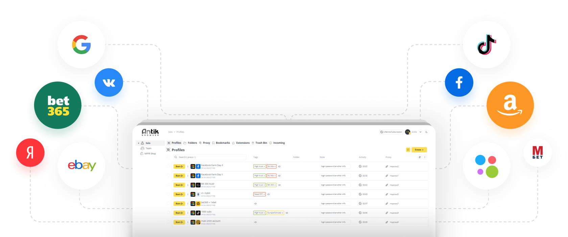Click the Create + button
Viewport: 568px width, 237px height.
[x=419, y=150]
